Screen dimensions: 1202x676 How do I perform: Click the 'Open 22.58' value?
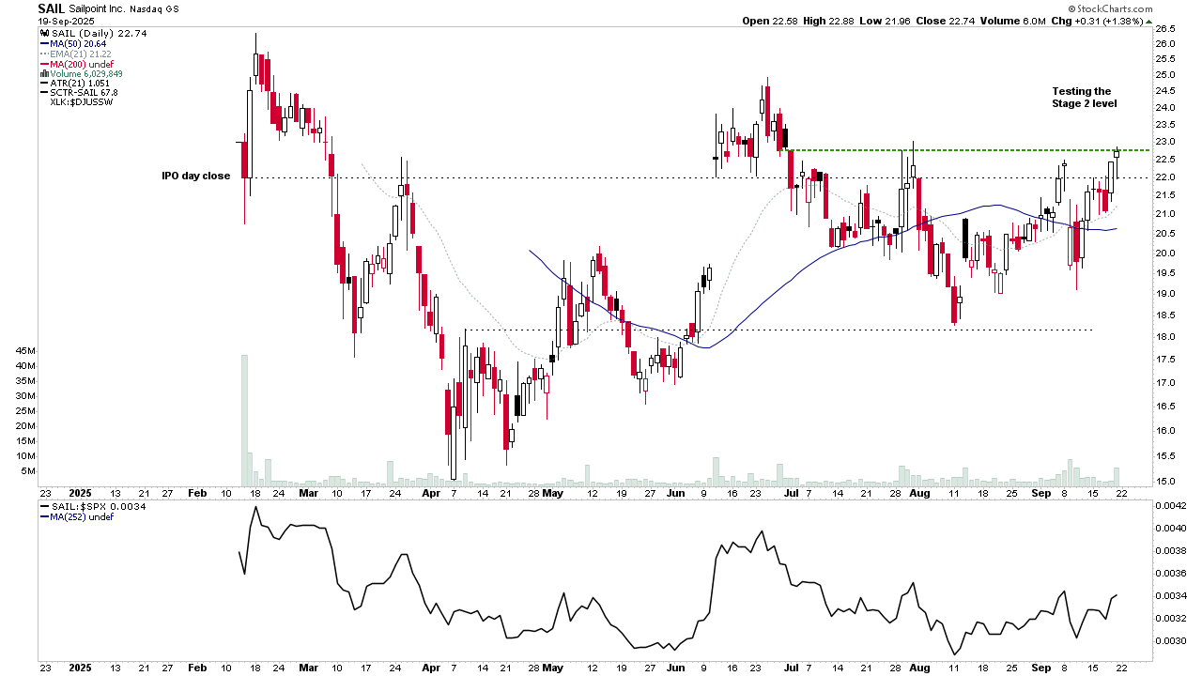click(x=771, y=21)
